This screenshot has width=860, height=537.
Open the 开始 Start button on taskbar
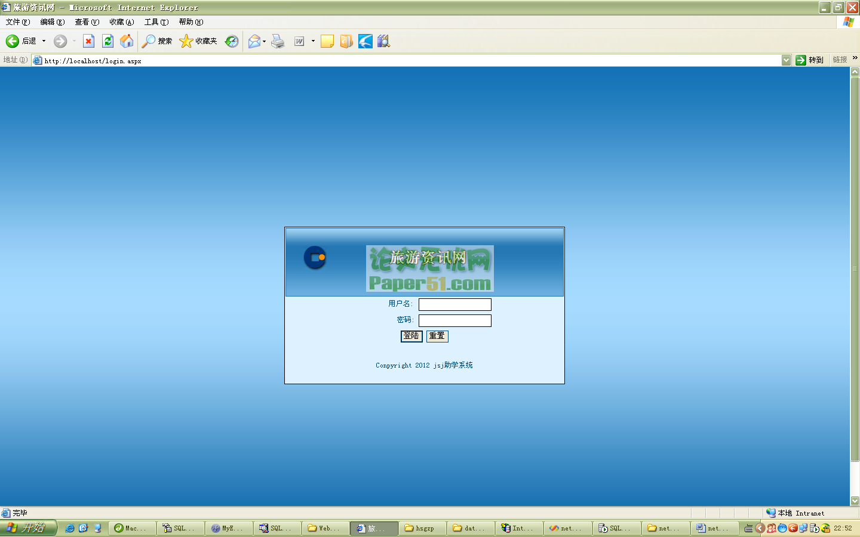28,528
